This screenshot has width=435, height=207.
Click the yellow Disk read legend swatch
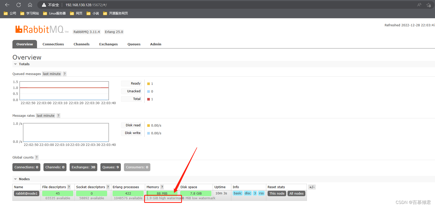click(149, 126)
